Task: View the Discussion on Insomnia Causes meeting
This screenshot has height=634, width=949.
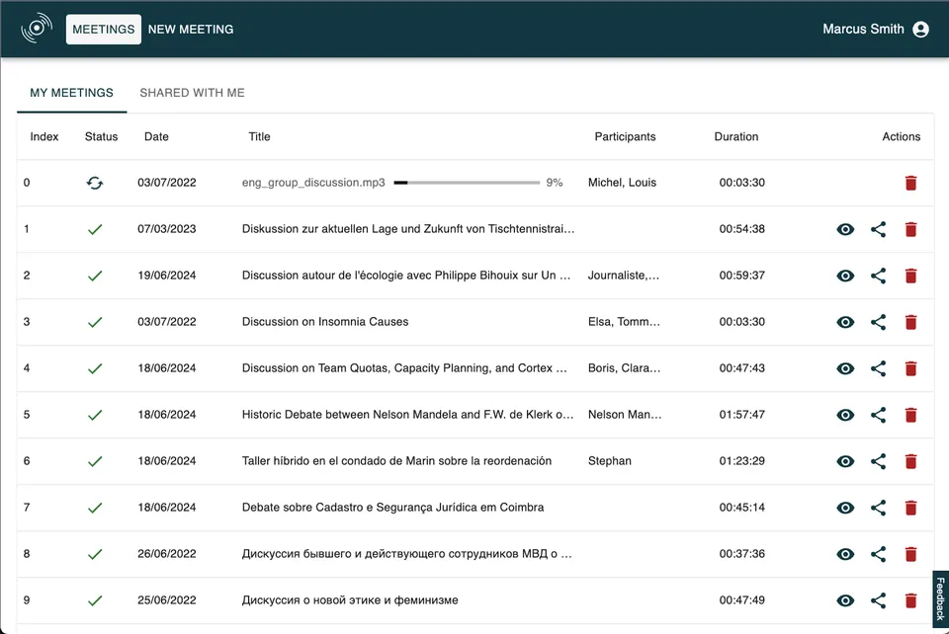Action: 845,322
